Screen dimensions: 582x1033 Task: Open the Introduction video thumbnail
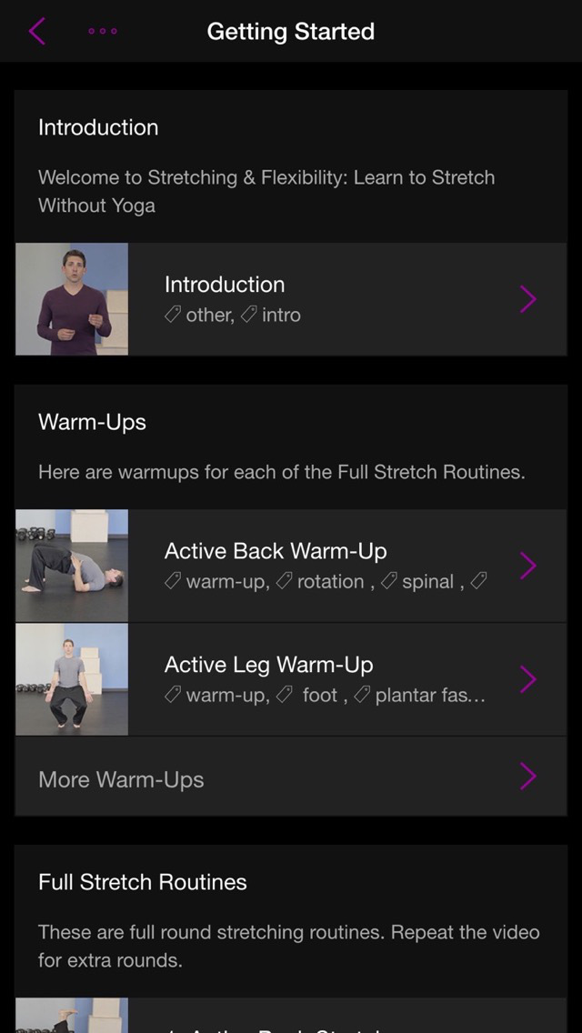pos(72,298)
